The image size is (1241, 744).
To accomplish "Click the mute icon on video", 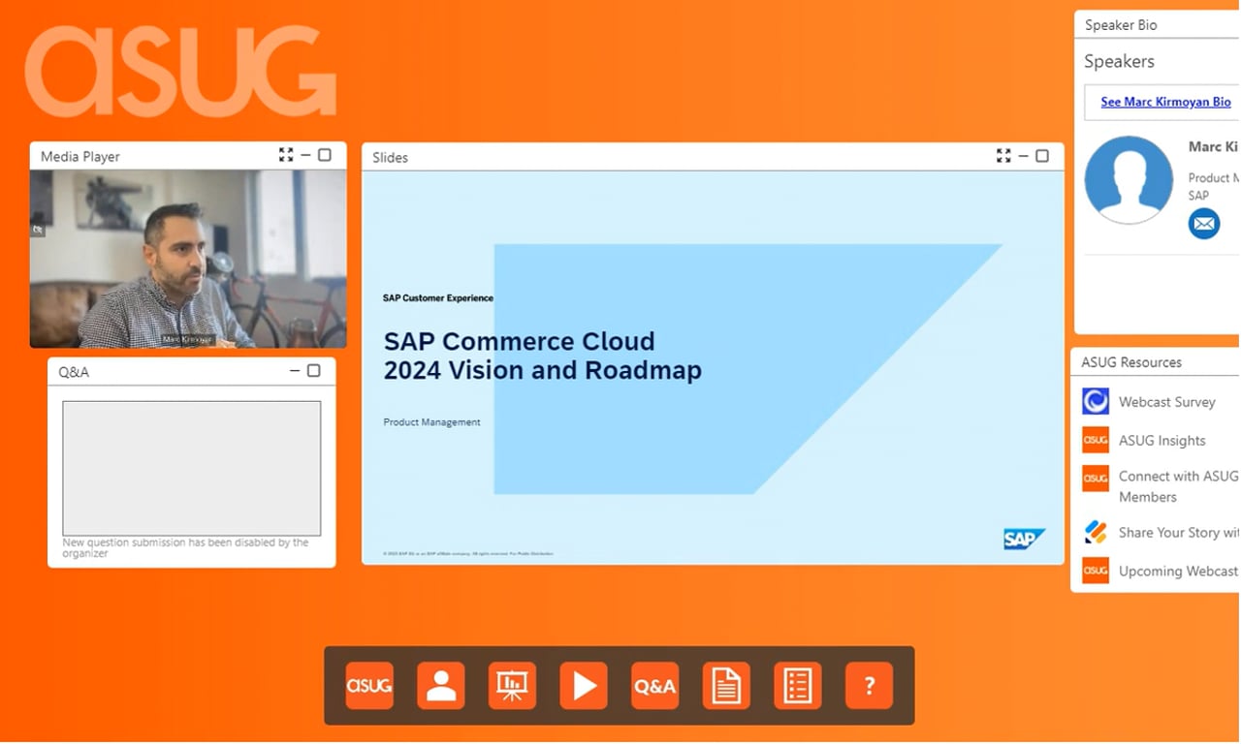I will [x=38, y=230].
